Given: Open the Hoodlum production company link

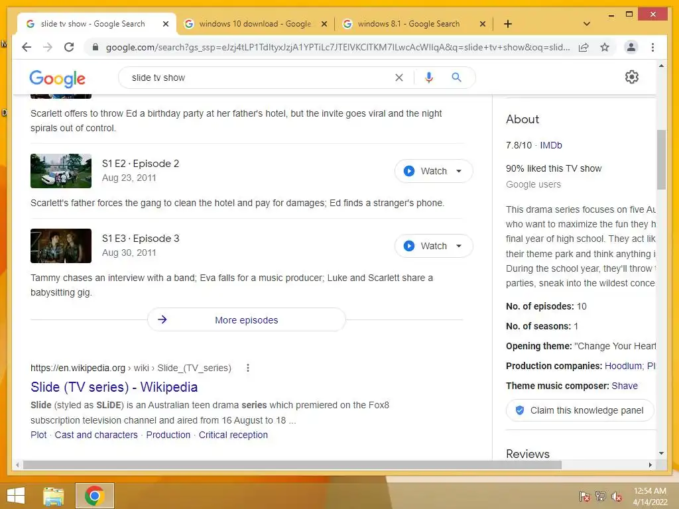Looking at the screenshot, I should point(623,366).
